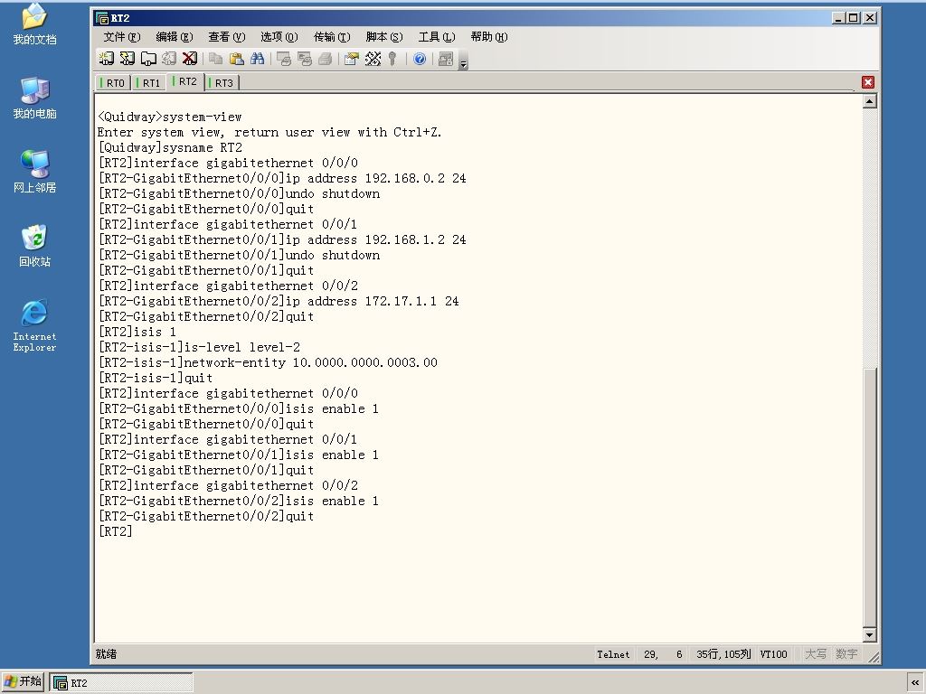
Task: Switch to the RT0 session tab
Action: pos(113,83)
